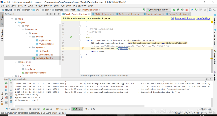217x116 pixels.
Task: Print console output icon
Action: point(11,98)
